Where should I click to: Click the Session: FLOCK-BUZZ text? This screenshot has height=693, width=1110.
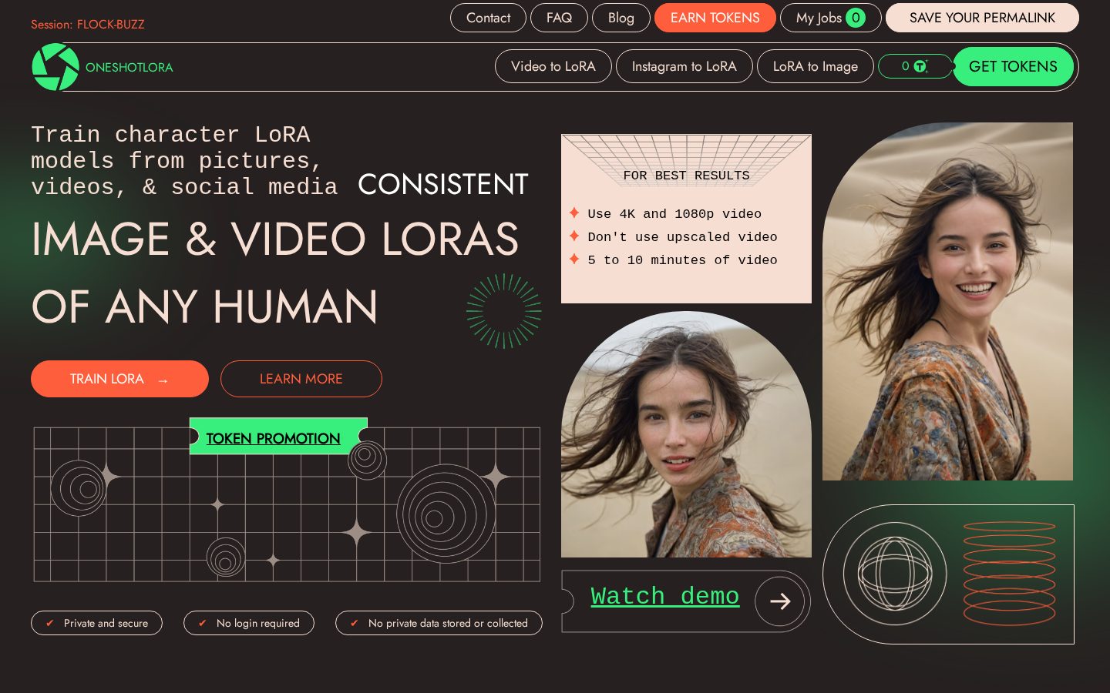click(x=88, y=25)
